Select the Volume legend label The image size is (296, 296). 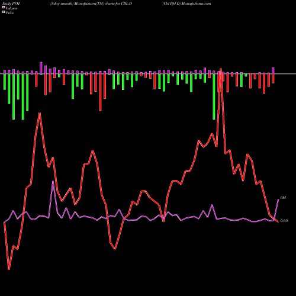(x=11, y=8)
